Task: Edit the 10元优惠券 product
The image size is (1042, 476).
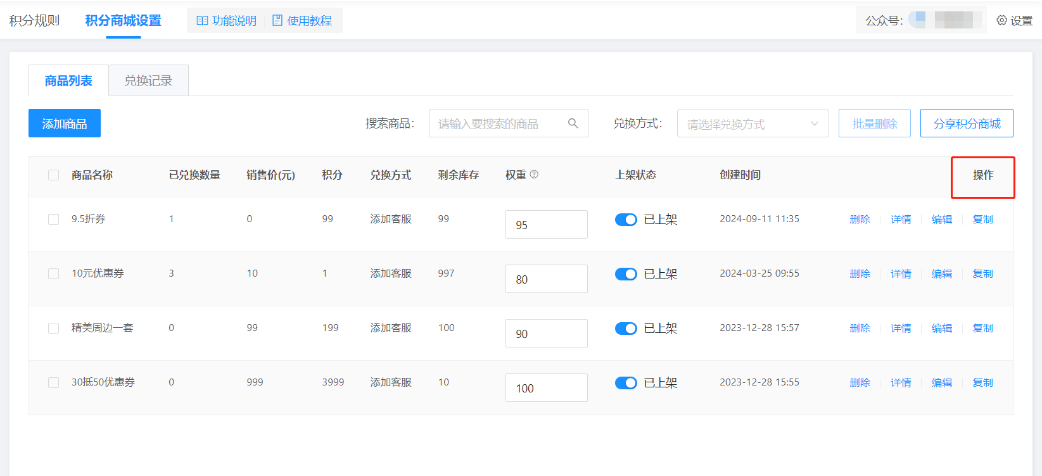Action: 942,273
